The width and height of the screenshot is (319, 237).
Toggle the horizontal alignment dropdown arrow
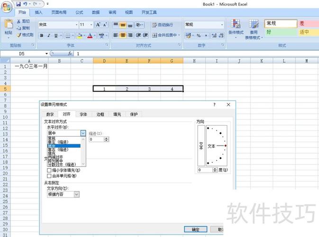[x=83, y=133]
